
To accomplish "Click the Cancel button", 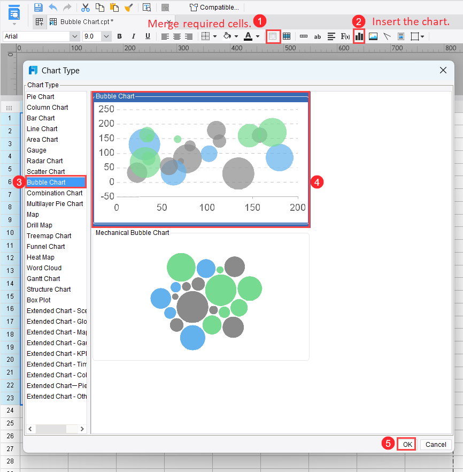I will [436, 444].
